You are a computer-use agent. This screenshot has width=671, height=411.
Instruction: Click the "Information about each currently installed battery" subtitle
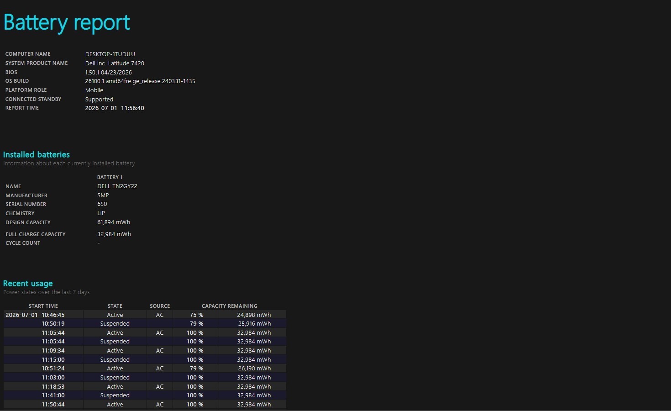69,163
